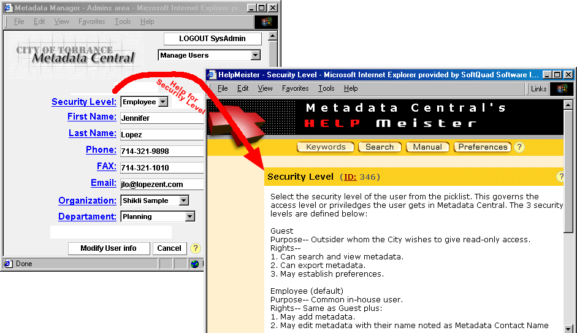This screenshot has height=333, width=577.
Task: Click Internet Explorer icon in HelpMeister title bar
Action: click(x=212, y=75)
